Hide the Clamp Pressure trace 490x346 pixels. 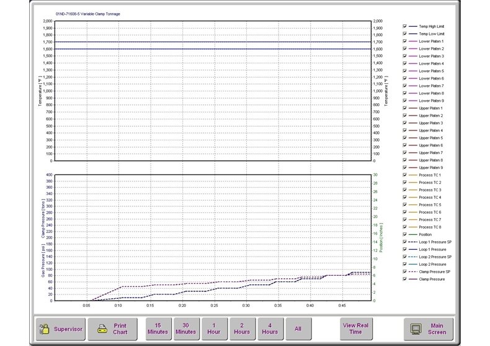pyautogui.click(x=405, y=279)
